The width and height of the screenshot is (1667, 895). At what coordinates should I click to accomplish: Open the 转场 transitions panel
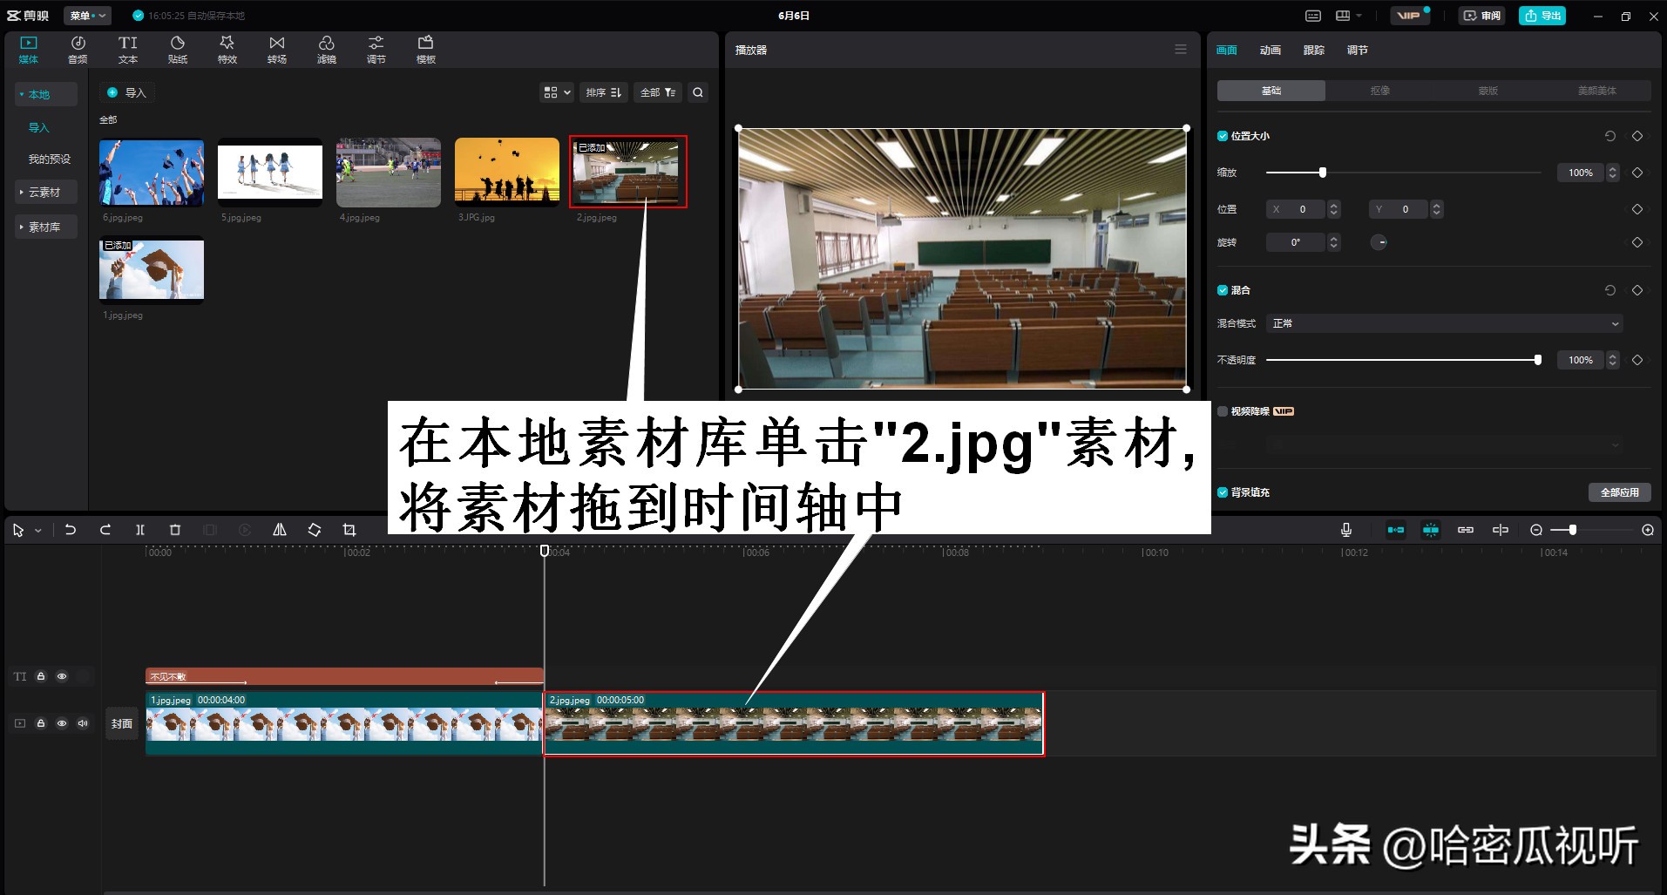[x=276, y=48]
